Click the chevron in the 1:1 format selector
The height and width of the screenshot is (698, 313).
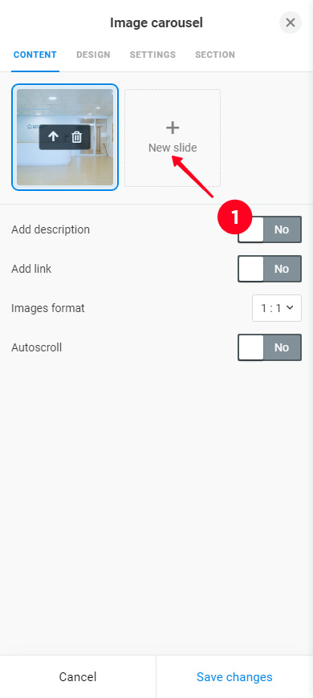291,307
